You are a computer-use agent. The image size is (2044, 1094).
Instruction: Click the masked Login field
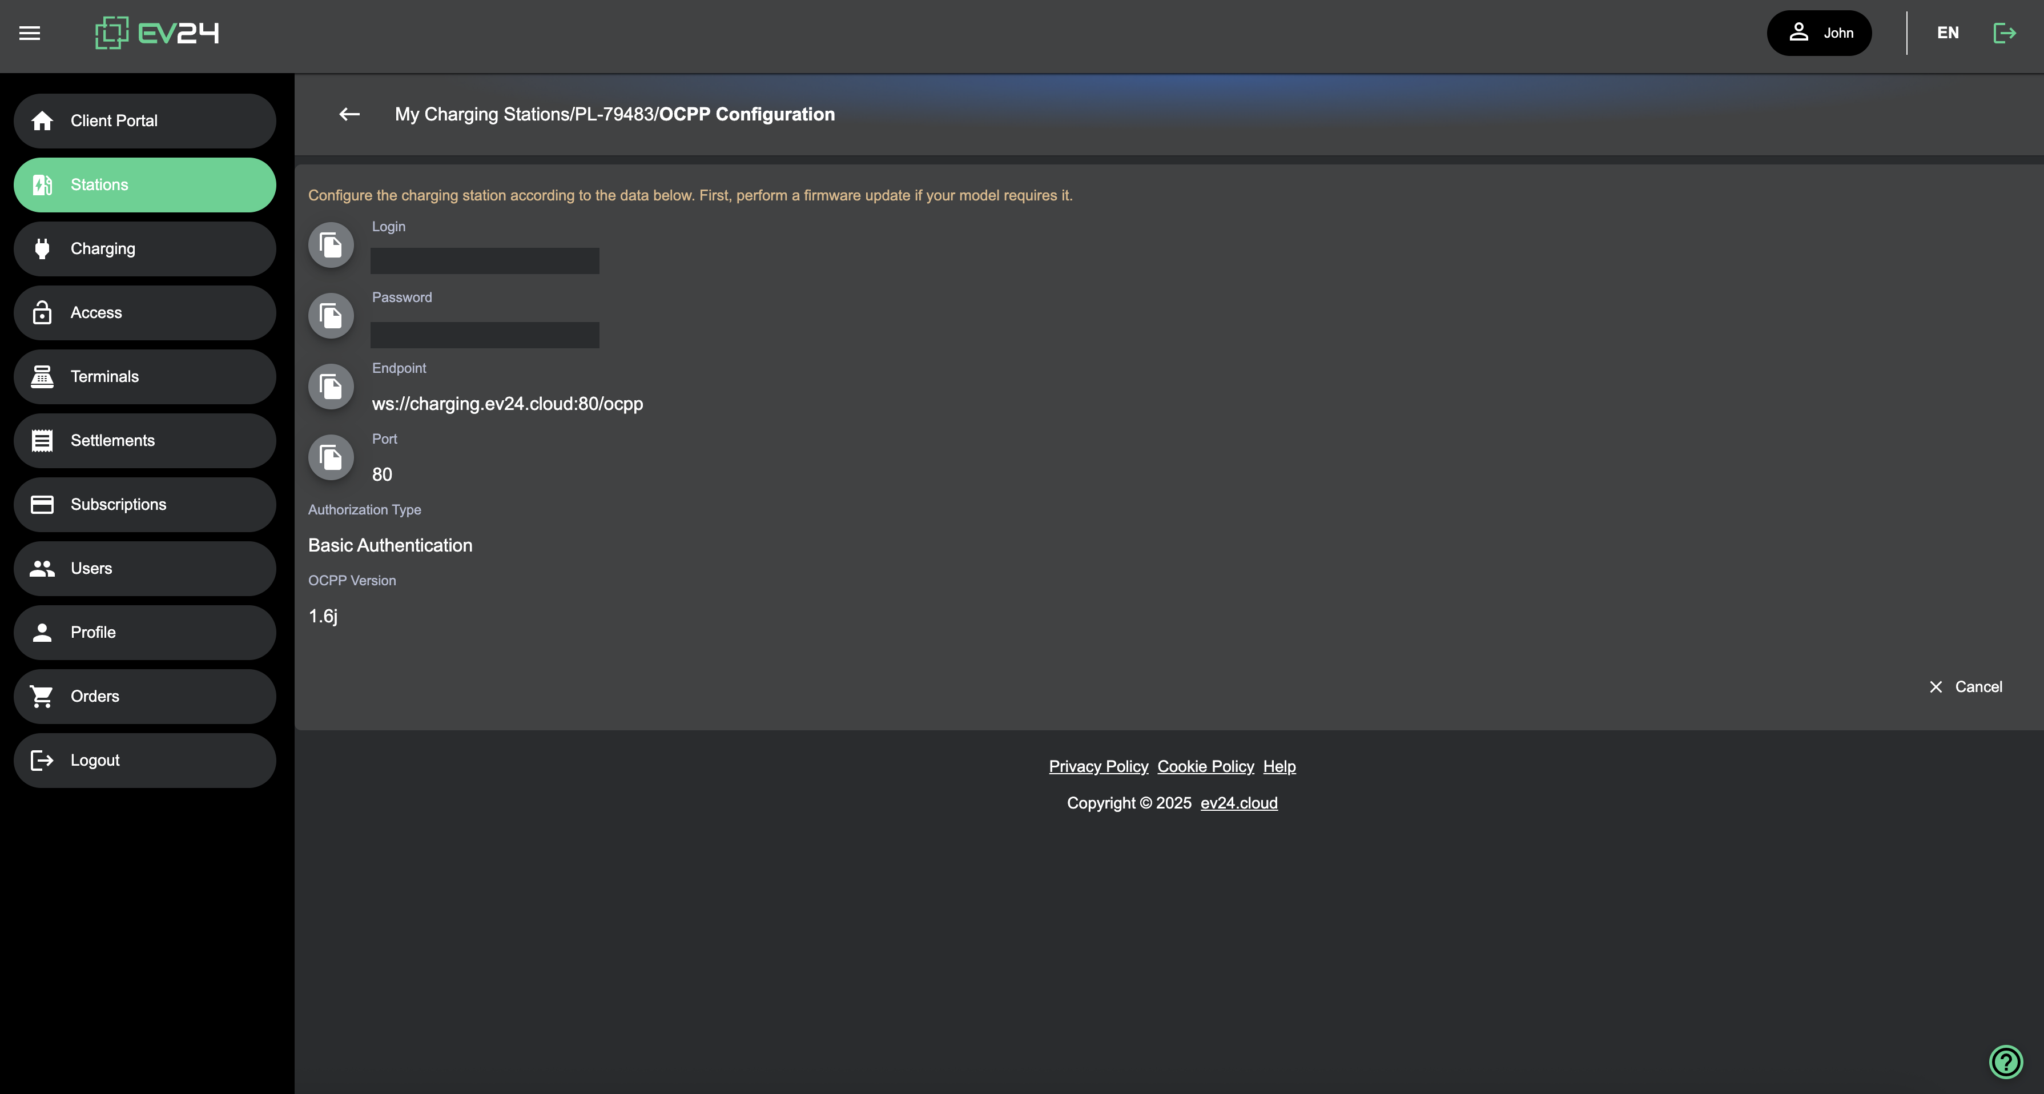(485, 261)
